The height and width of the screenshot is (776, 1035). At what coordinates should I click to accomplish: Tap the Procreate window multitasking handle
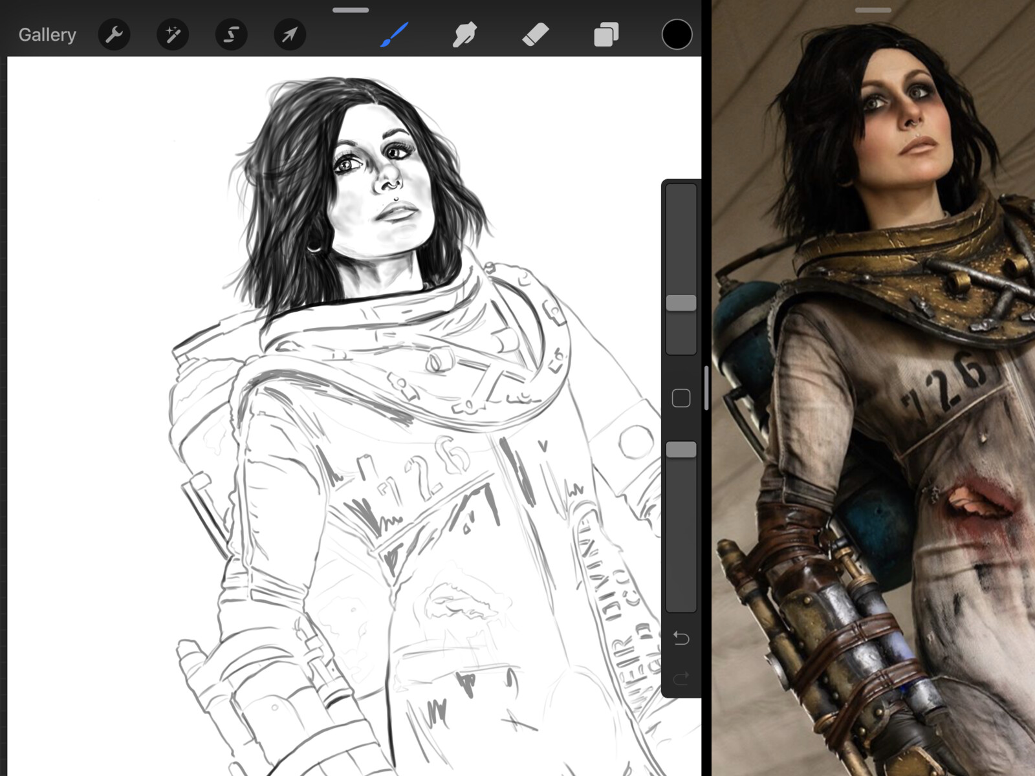point(351,10)
